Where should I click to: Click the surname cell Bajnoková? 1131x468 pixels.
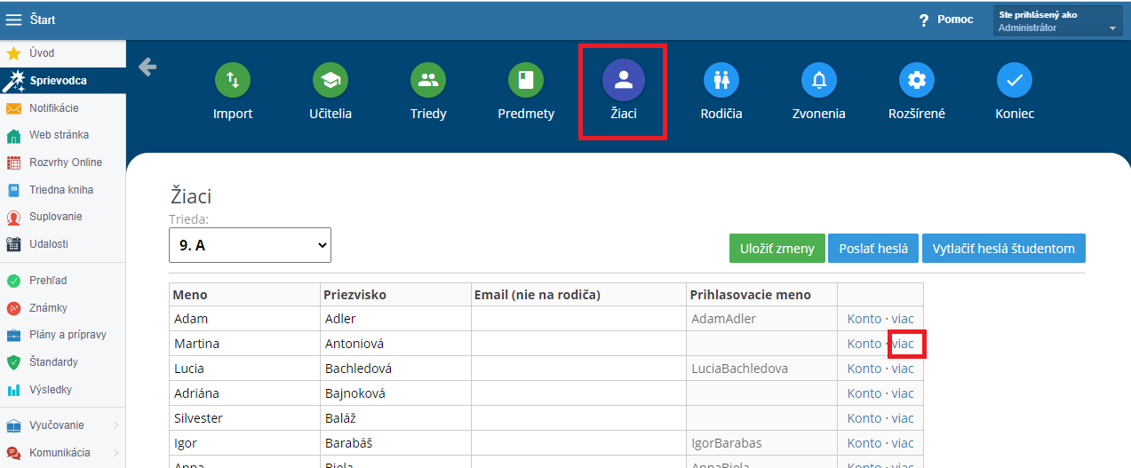point(395,393)
